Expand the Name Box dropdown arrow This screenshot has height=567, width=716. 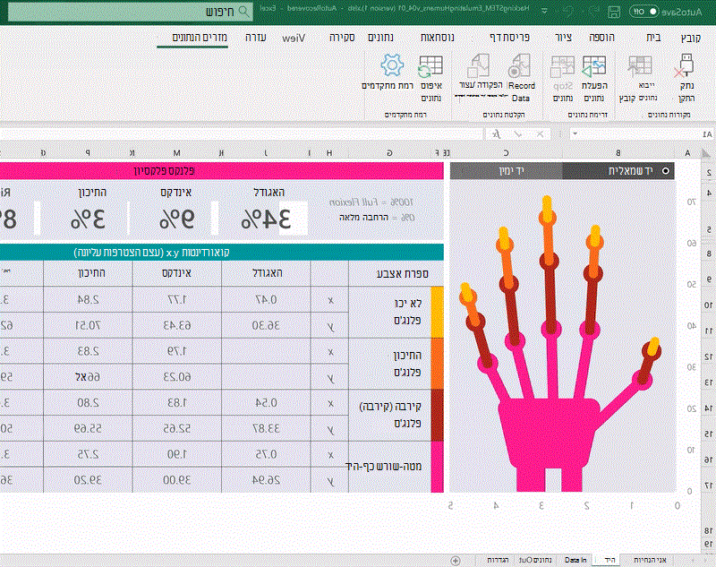tap(575, 133)
